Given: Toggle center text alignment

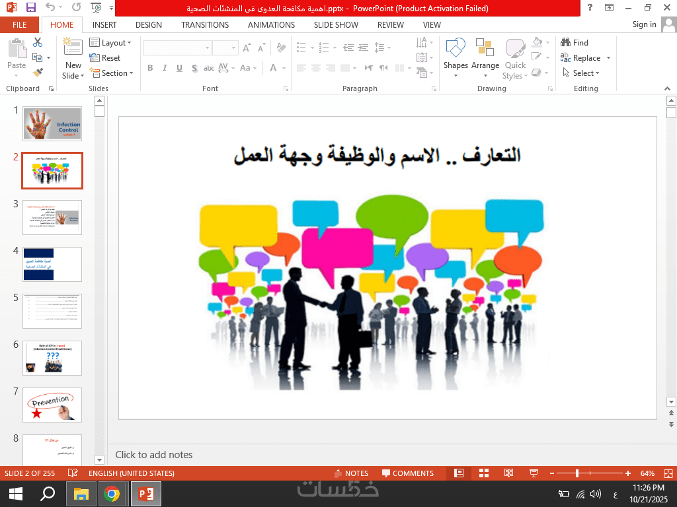Looking at the screenshot, I should tap(316, 68).
